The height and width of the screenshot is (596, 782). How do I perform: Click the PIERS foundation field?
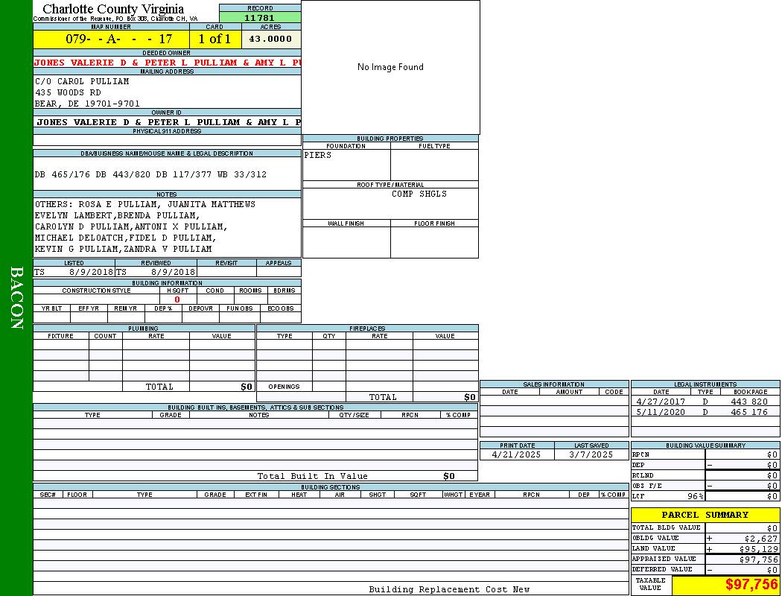pyautogui.click(x=346, y=164)
